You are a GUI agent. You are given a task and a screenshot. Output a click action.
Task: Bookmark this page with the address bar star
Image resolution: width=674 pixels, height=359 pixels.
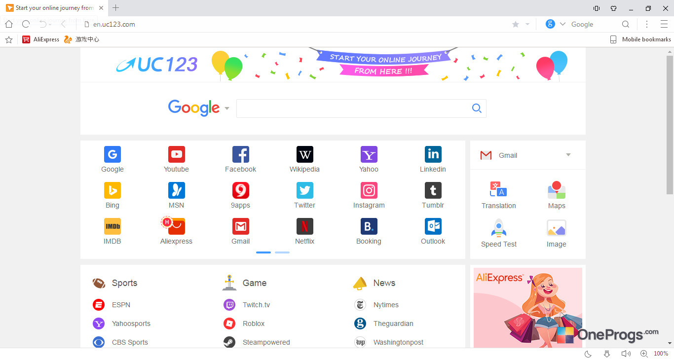pyautogui.click(x=516, y=24)
